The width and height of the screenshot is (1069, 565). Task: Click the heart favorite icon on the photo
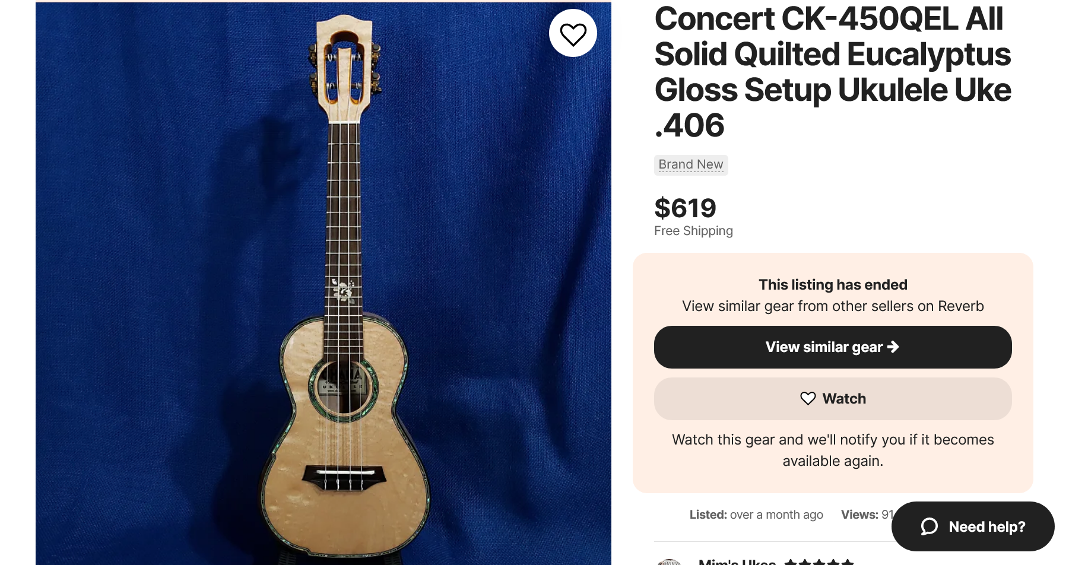tap(573, 34)
